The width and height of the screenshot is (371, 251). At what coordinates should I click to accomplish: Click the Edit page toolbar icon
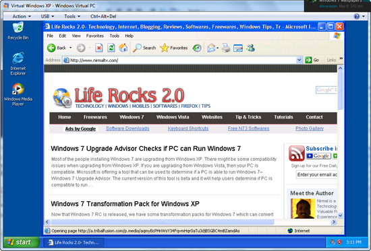tap(238, 48)
